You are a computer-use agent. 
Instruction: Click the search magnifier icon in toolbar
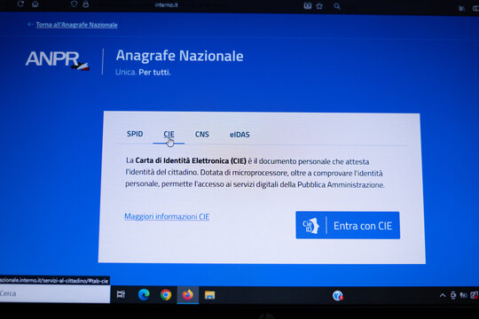pos(337,6)
